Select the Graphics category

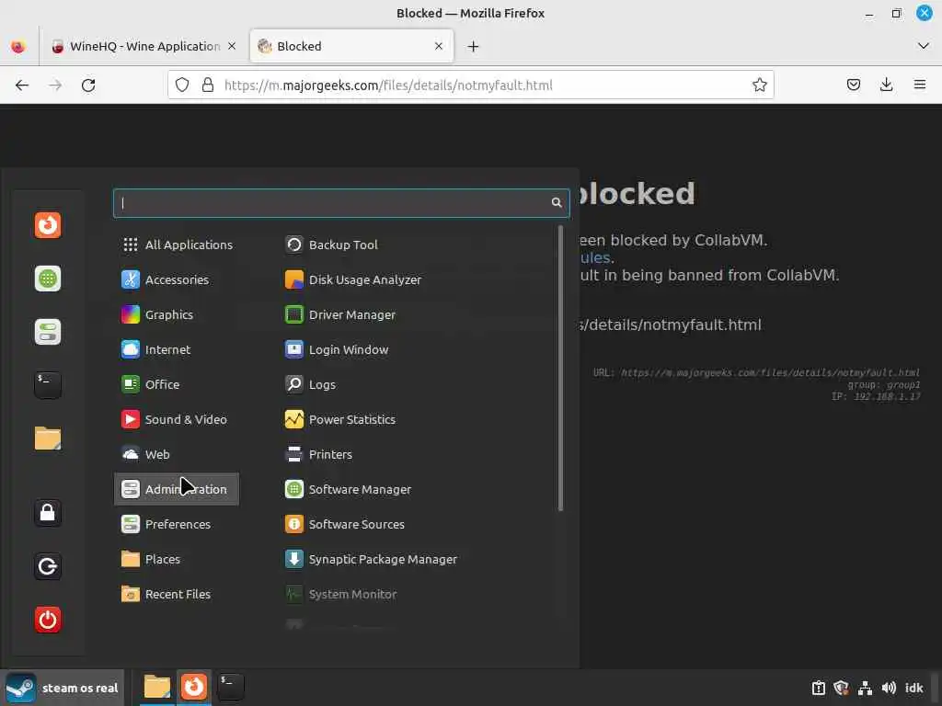177,314
